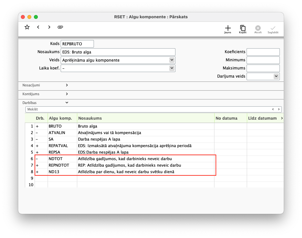Image resolution: width=302 pixels, height=238 pixels.
Task: Expand the Kontējums section
Action: (x=67, y=94)
